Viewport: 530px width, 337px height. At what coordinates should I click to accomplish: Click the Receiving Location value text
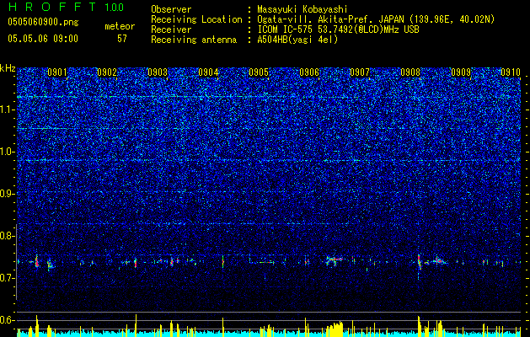point(376,19)
